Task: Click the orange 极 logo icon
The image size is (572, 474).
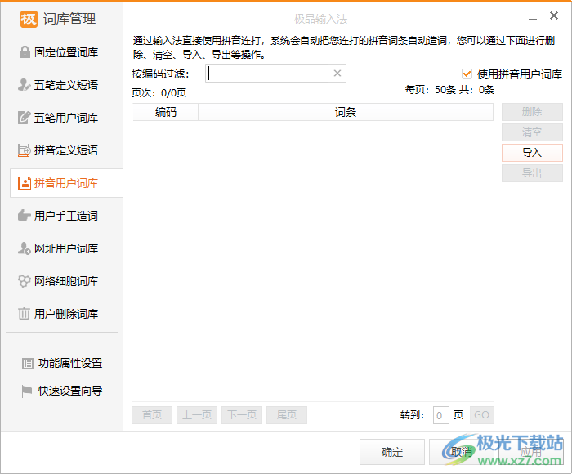Action: 29,19
